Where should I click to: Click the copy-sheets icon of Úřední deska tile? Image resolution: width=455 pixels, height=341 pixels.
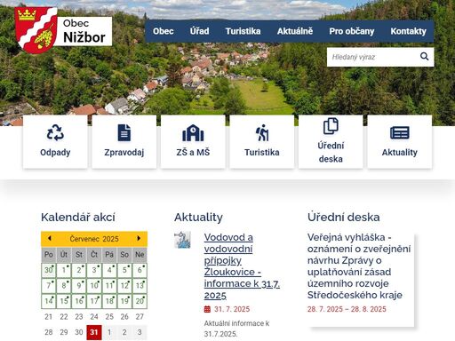pos(331,126)
